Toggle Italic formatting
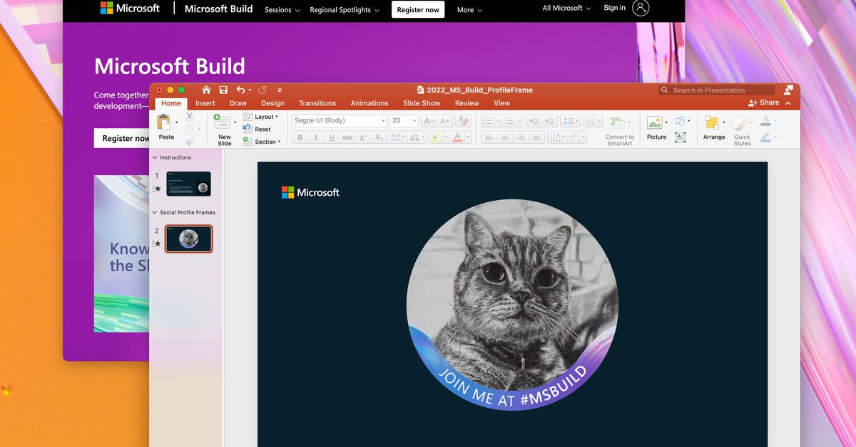 (316, 137)
